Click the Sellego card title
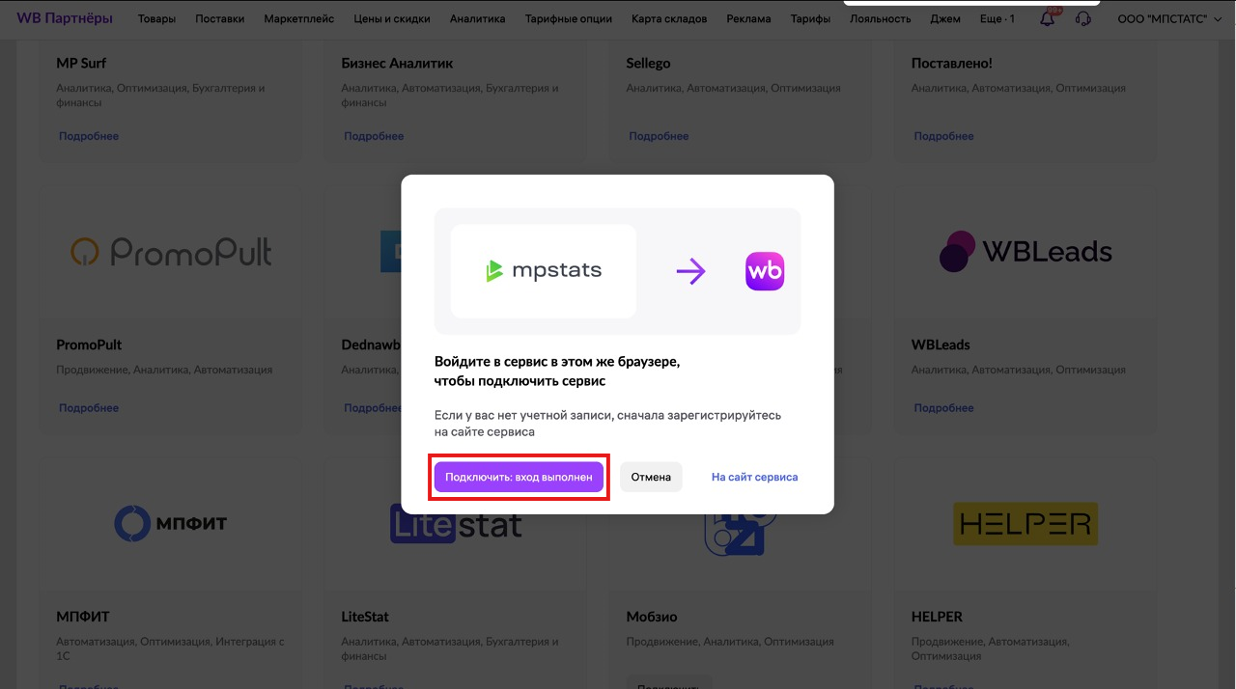1236x689 pixels. [648, 63]
